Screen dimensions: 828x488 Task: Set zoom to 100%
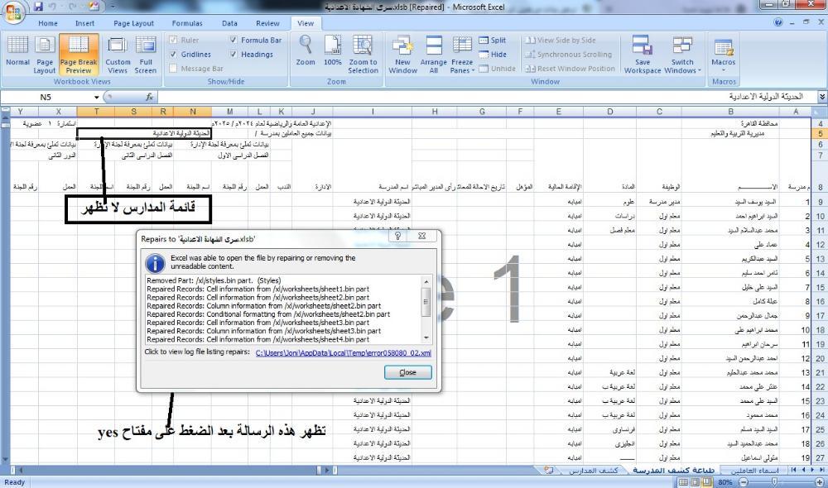(333, 51)
